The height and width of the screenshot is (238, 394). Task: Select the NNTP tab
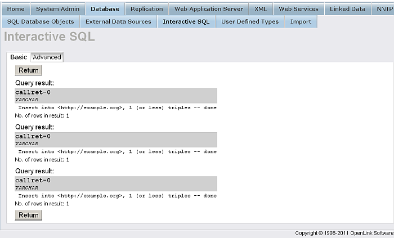pyautogui.click(x=384, y=9)
